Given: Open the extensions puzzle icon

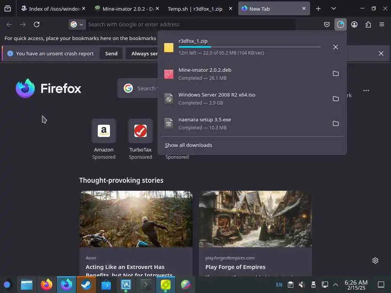Looking at the screenshot, I should click(x=368, y=24).
